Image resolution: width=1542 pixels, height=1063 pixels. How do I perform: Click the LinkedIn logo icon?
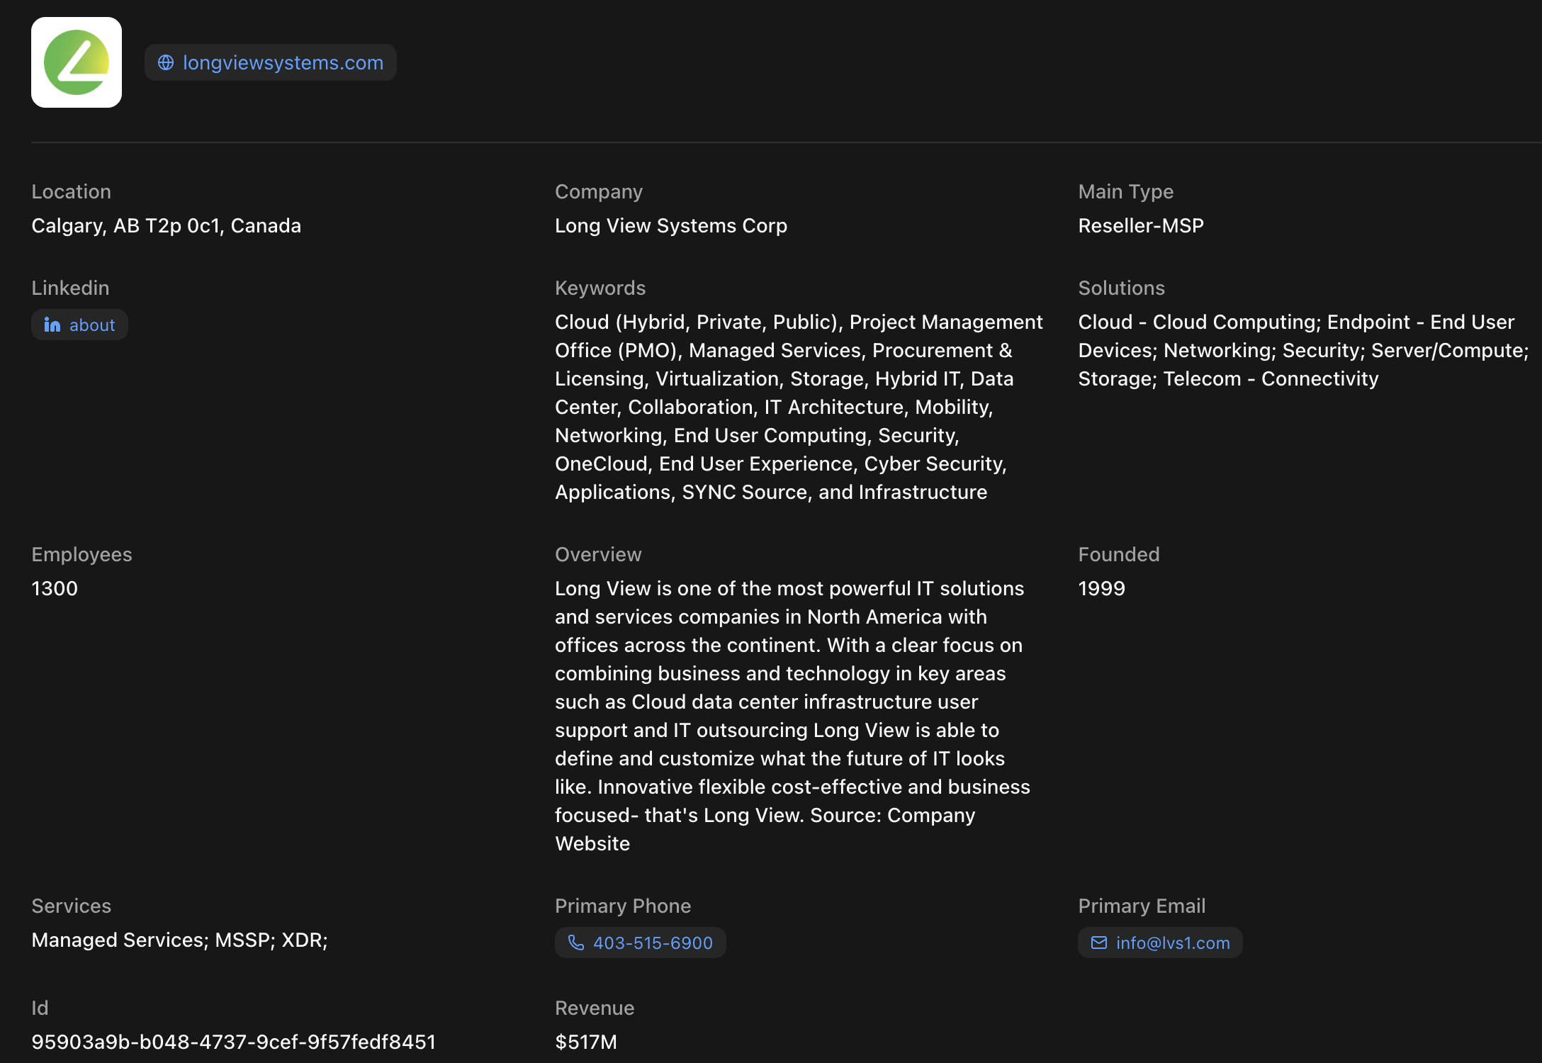click(52, 325)
